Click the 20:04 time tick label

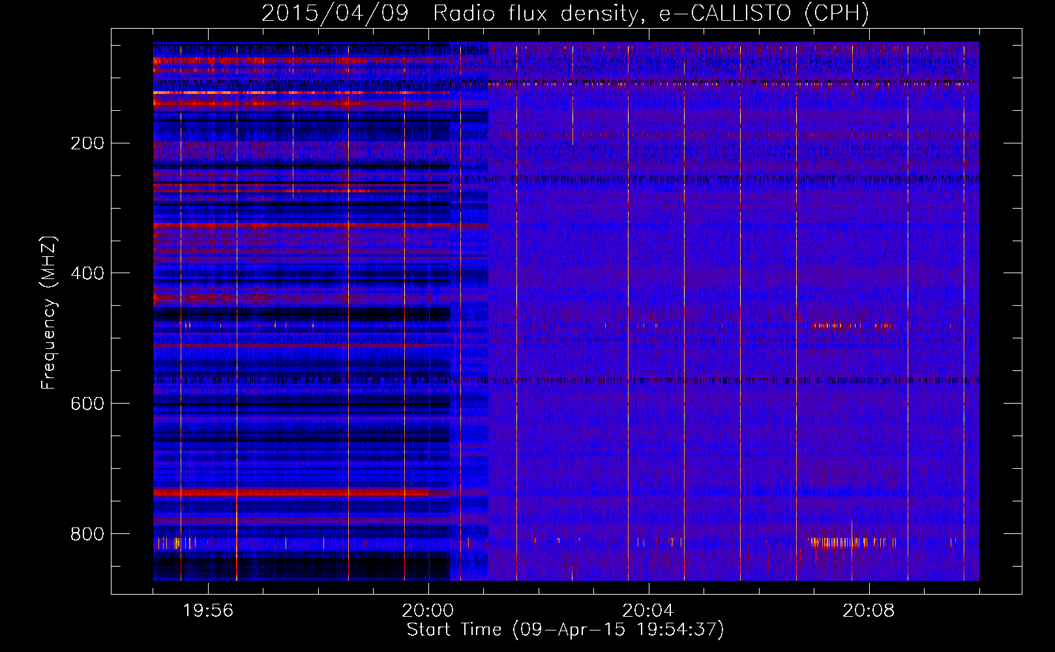[x=648, y=611]
